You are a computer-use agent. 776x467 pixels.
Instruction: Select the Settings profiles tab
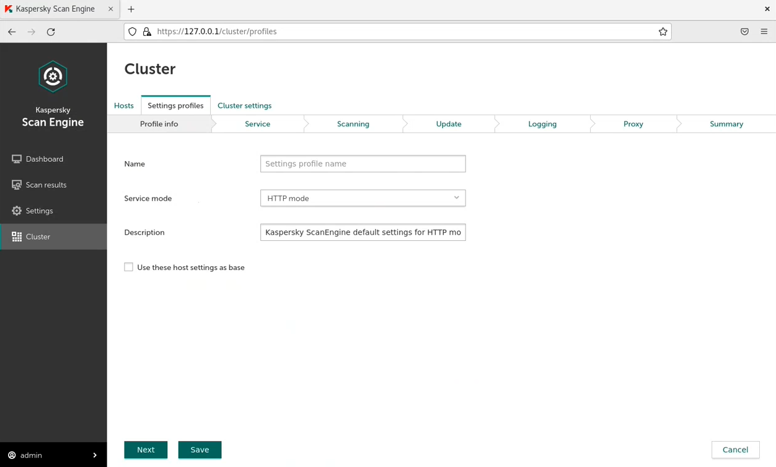(x=175, y=106)
